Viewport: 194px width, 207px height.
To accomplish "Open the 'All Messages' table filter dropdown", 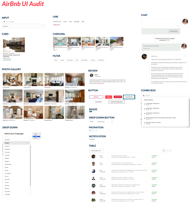I will (96, 151).
